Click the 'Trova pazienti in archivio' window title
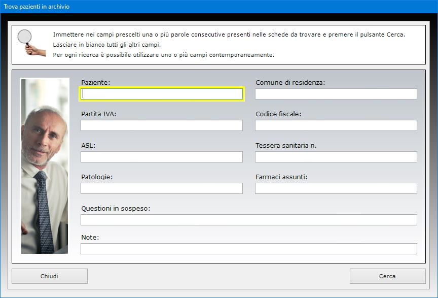The image size is (438, 298). 36,7
